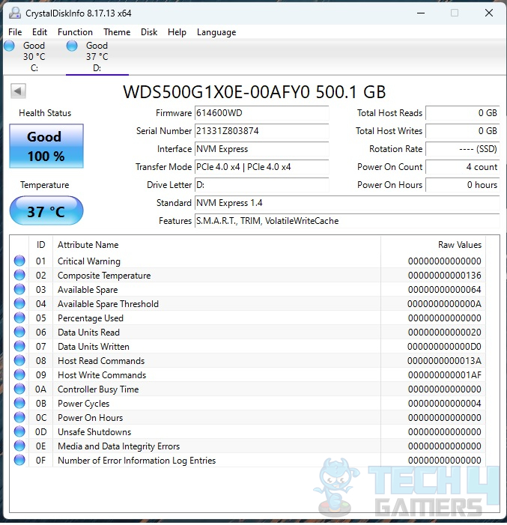Select the Critical Warning attribute name

pyautogui.click(x=88, y=261)
